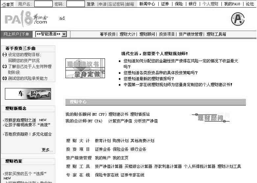This screenshot has height=183, width=257.
Task: Click the 理财顾问 graphic image
Action: pyautogui.click(x=211, y=118)
